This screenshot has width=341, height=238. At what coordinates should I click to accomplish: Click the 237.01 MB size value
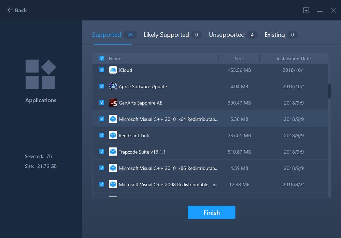tap(239, 136)
